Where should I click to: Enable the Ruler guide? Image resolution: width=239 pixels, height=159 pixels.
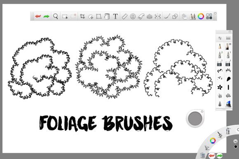[125, 16]
